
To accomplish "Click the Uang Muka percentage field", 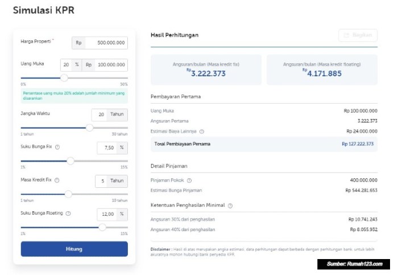I will pyautogui.click(x=66, y=65).
